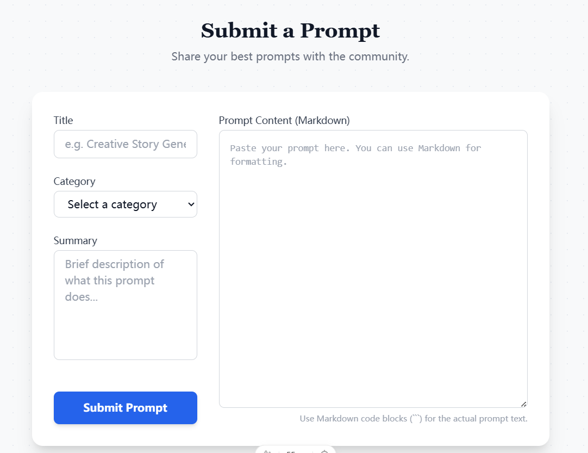Click the 'Summary' field label
Viewport: 588px width, 453px height.
76,240
